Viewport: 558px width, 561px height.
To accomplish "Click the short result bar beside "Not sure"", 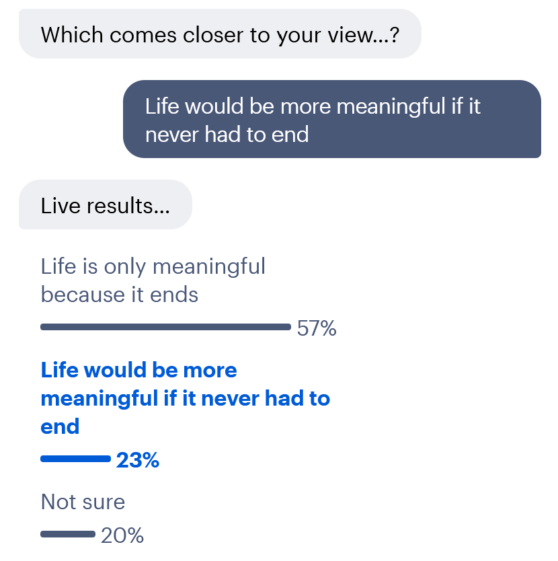I will 67,535.
